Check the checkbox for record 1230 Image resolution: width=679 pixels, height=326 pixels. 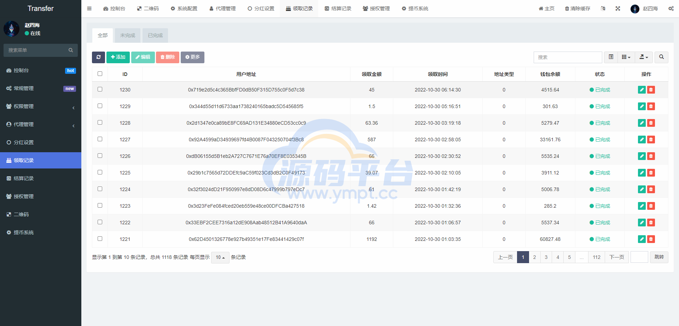[x=100, y=89]
